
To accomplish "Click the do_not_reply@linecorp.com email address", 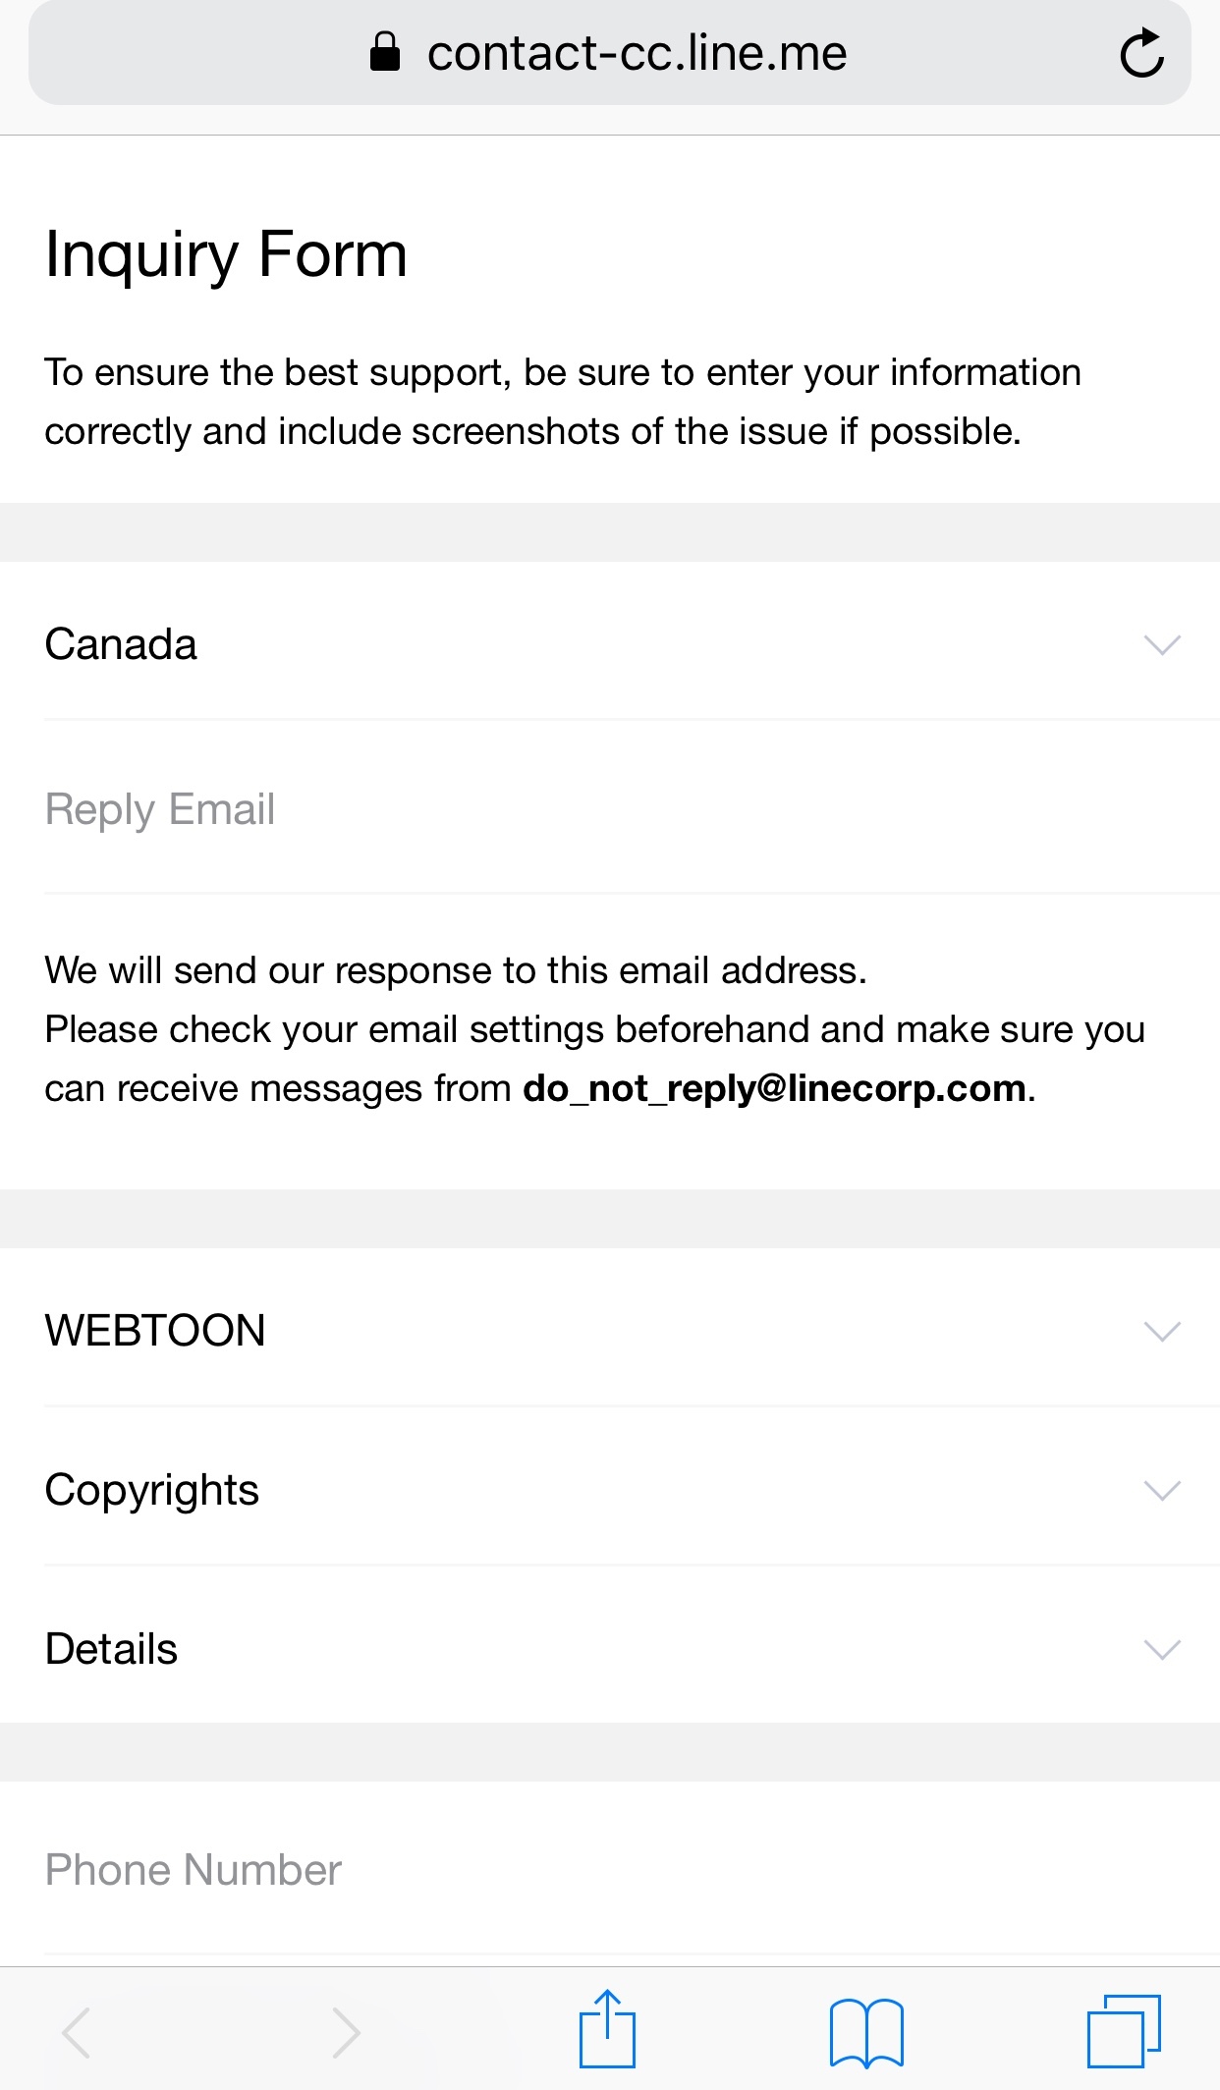I will tap(774, 1088).
